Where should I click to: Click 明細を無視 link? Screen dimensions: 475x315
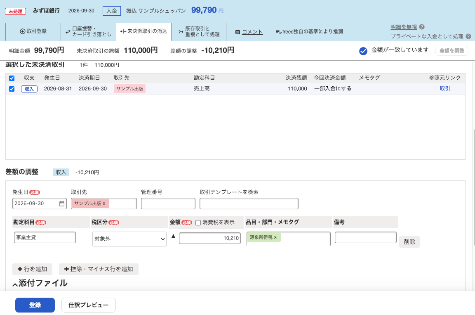point(404,27)
